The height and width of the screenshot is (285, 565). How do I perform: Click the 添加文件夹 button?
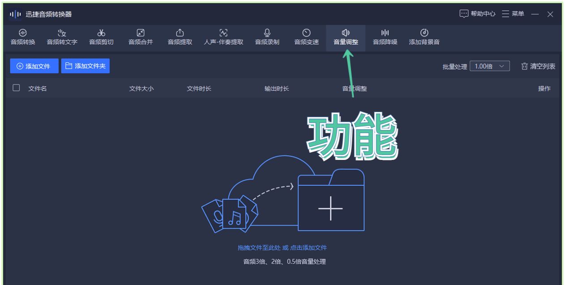[86, 66]
